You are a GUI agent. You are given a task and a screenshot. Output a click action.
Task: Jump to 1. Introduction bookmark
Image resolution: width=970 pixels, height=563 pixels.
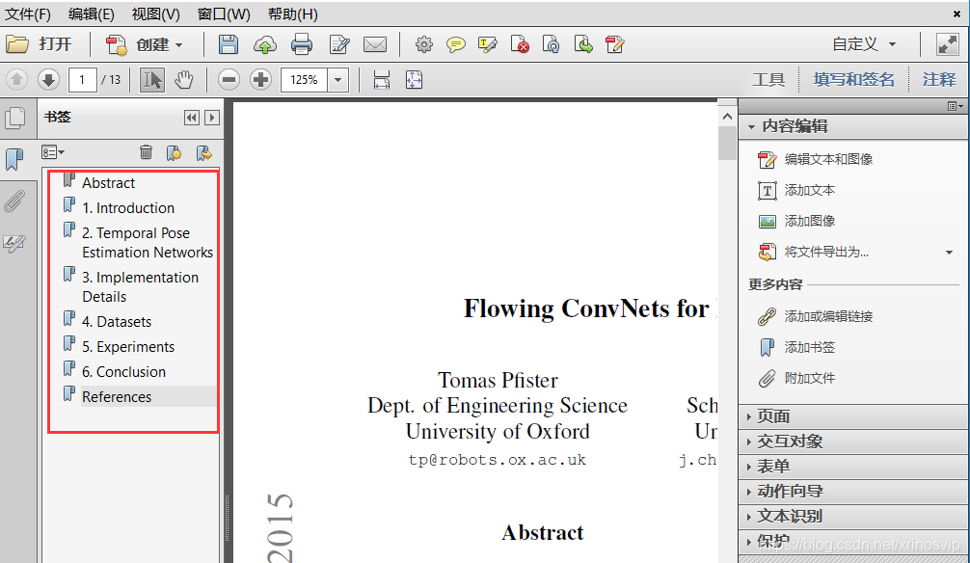click(128, 208)
